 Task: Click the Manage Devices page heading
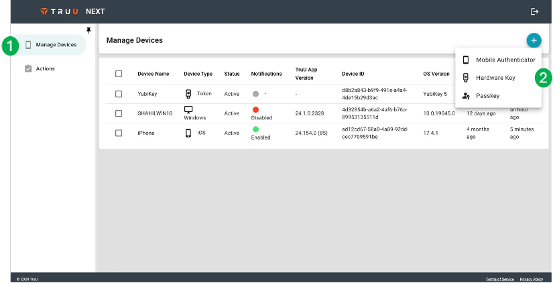point(135,40)
